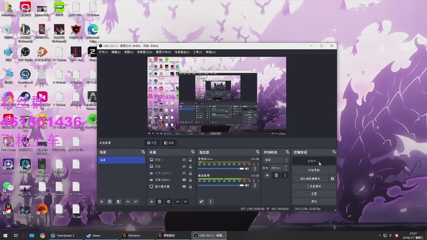Open the EA app desktop icon

click(x=42, y=211)
